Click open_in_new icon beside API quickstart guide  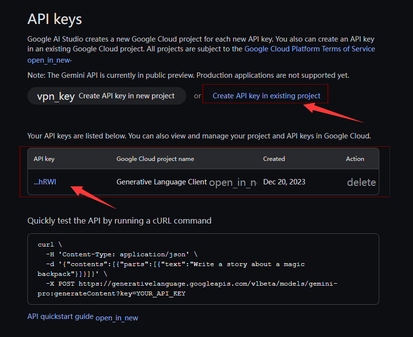pos(117,318)
